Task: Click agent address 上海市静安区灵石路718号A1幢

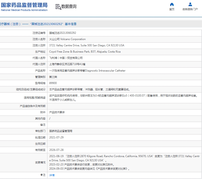Action: pyautogui.click(x=67, y=64)
